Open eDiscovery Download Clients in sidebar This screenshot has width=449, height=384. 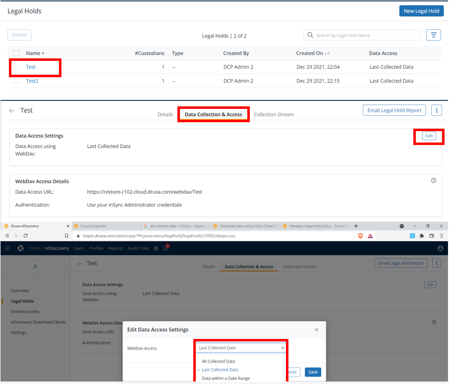coord(38,322)
